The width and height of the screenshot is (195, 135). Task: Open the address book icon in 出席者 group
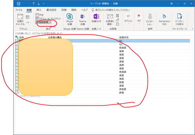point(118,16)
